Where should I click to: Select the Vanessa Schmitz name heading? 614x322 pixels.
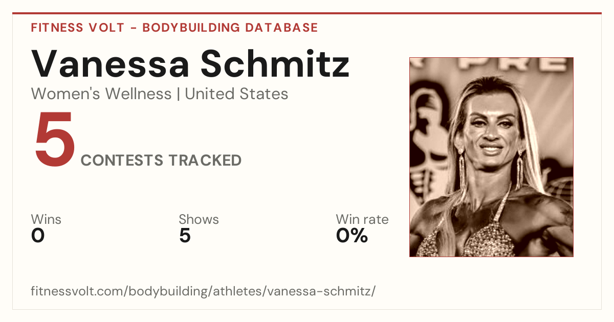(x=190, y=64)
